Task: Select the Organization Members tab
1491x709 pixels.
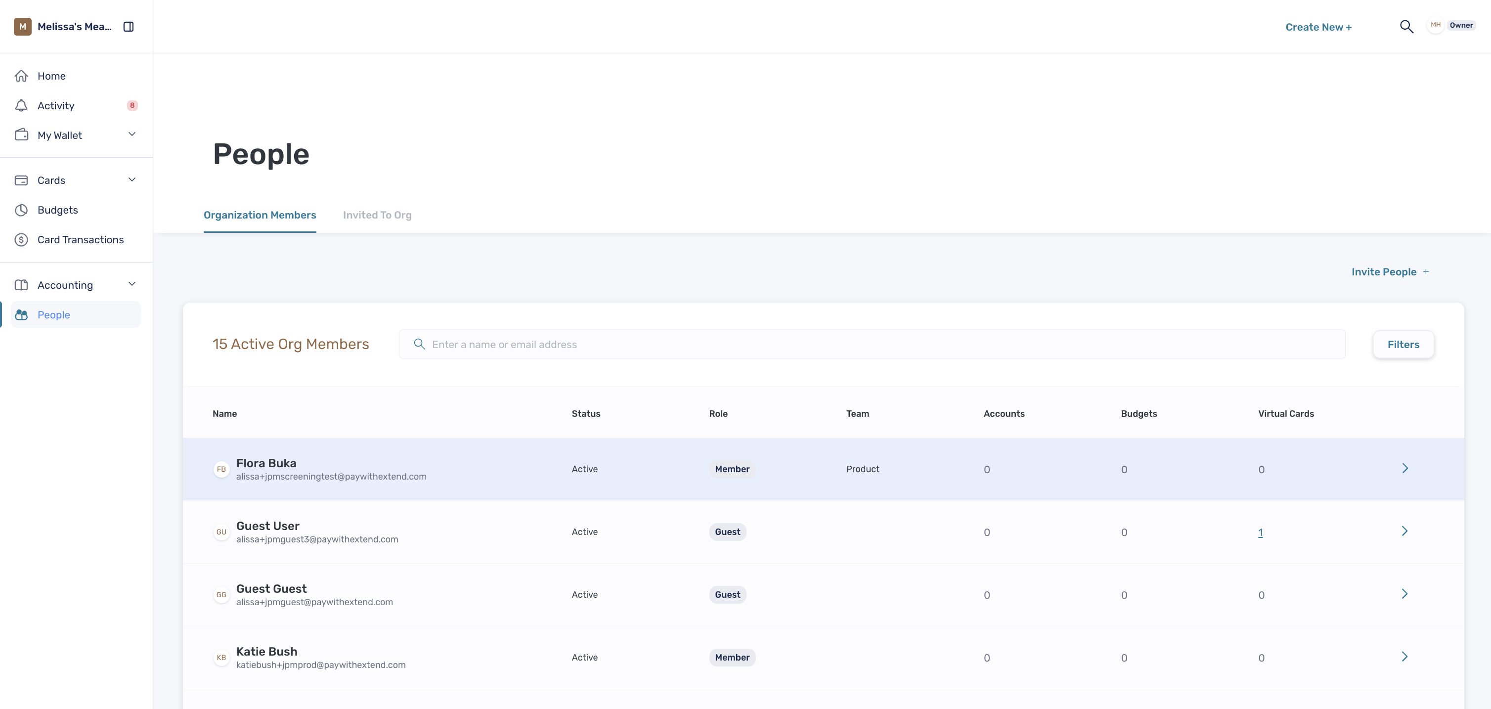Action: pos(260,215)
